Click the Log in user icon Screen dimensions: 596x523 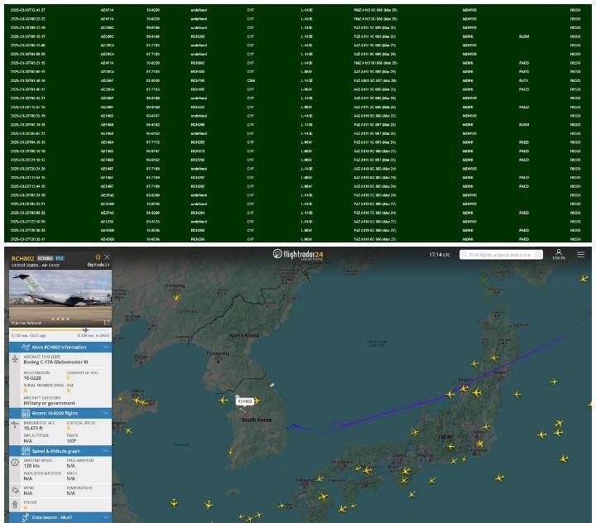559,254
